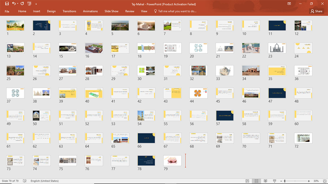The width and height of the screenshot is (328, 184).
Task: Open Ribbon Display Options dropdown
Action: pyautogui.click(x=289, y=4)
